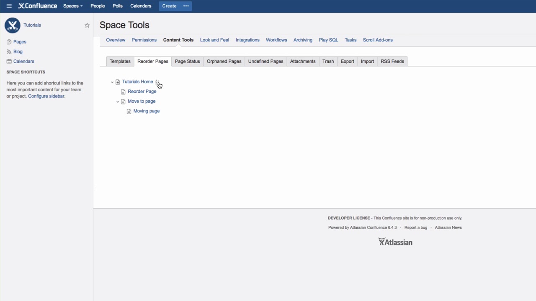Image resolution: width=536 pixels, height=301 pixels.
Task: Select Moving page in the page tree
Action: point(146,111)
